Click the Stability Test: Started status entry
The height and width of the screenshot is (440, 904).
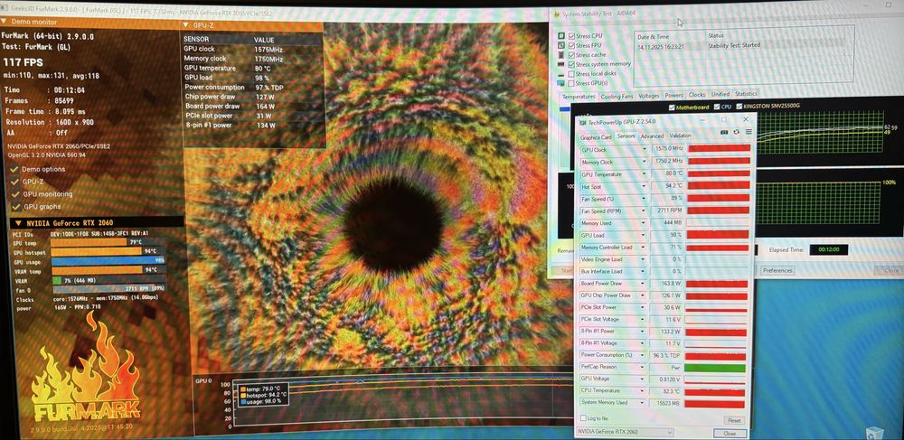(x=734, y=45)
